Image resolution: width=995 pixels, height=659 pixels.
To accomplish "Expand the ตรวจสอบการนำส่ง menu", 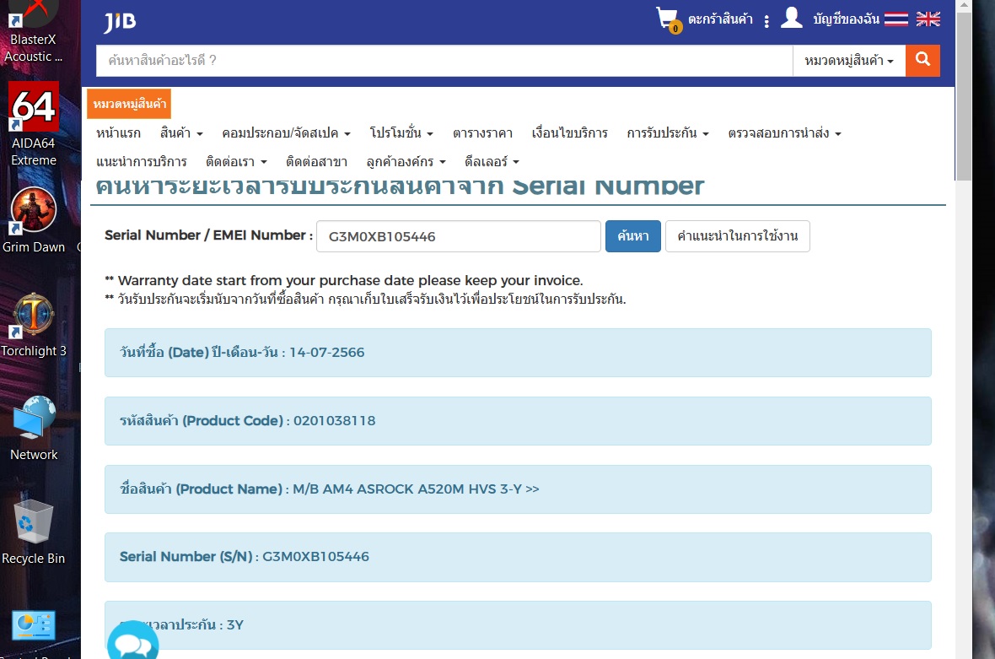I will [x=784, y=133].
